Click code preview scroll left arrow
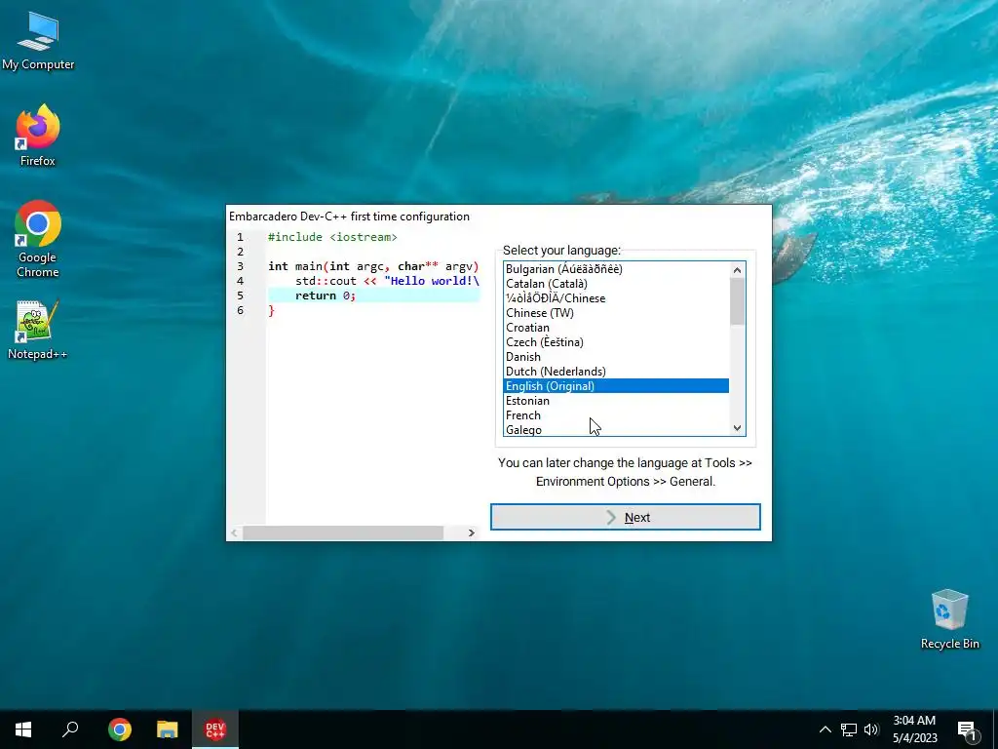 click(x=235, y=532)
